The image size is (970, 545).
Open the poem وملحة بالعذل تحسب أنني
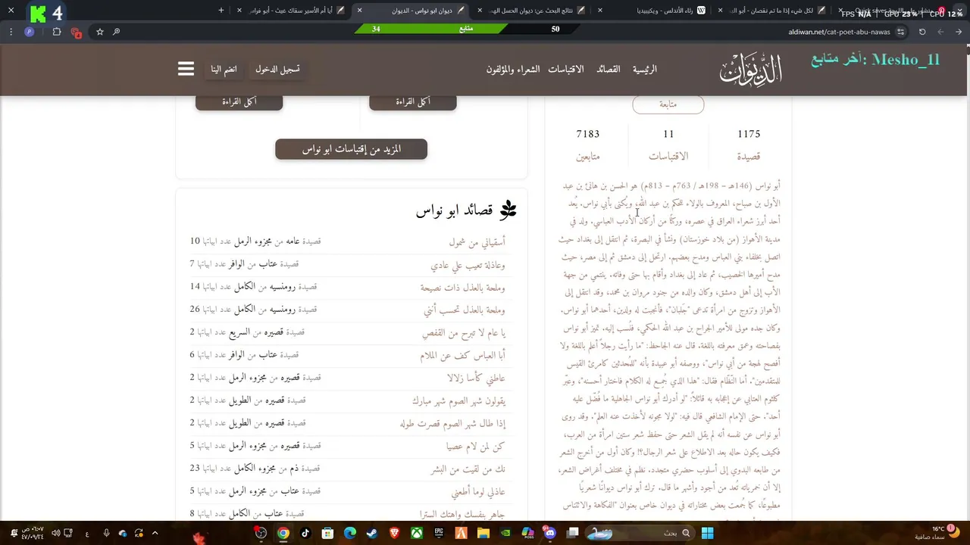pos(465,310)
